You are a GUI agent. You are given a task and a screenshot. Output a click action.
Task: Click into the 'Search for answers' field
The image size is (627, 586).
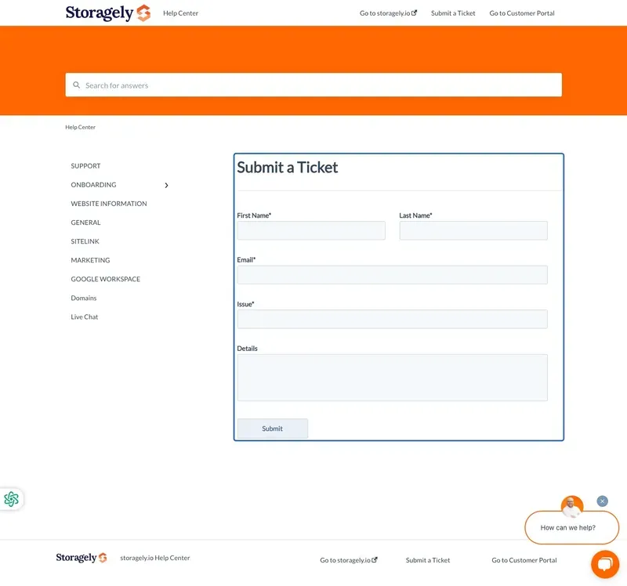click(313, 85)
